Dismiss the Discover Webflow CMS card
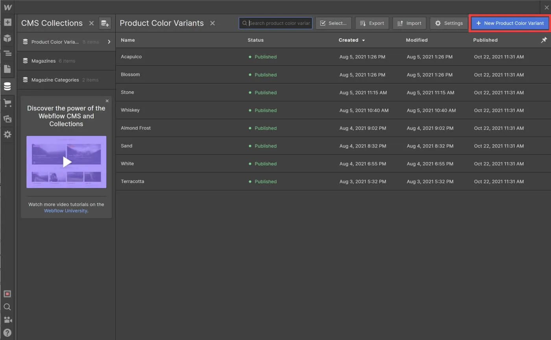Viewport: 551px width, 340px height. [x=107, y=101]
